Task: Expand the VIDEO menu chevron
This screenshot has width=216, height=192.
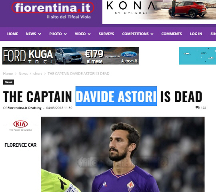Action: pos(89,34)
